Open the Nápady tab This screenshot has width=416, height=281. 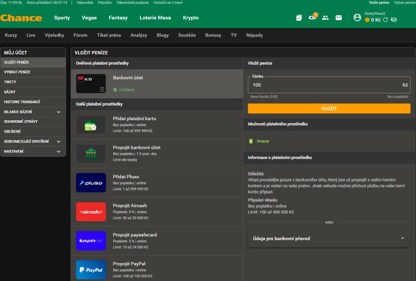pos(254,35)
